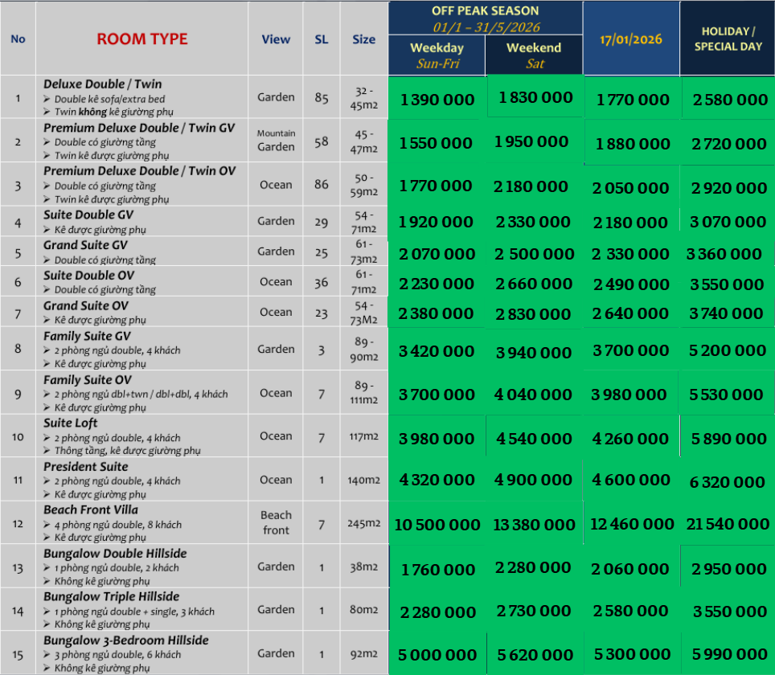Select Bungalow Triple Hillside room name

click(111, 597)
